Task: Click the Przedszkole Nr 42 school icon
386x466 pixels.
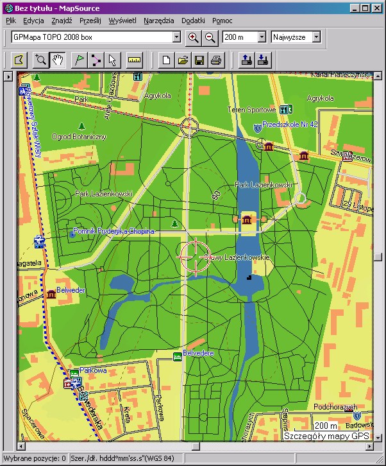Action: click(257, 128)
